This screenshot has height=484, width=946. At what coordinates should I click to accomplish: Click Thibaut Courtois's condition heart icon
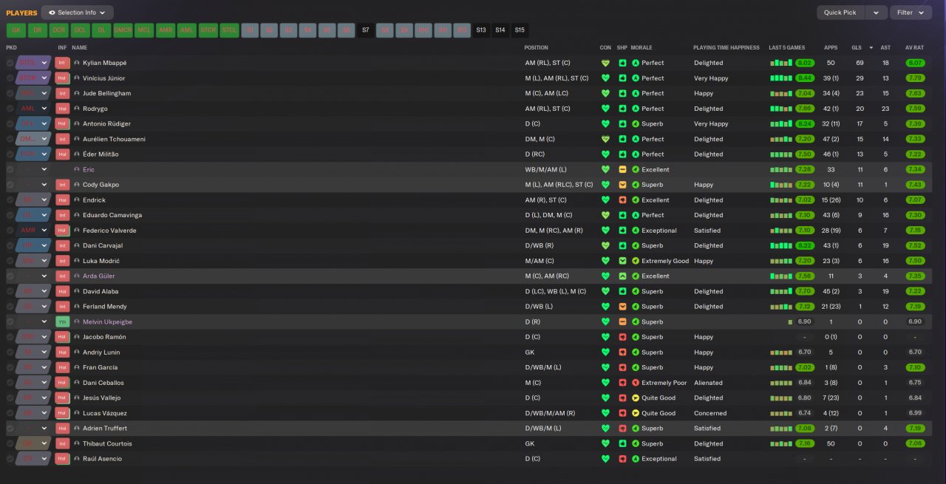(x=605, y=443)
